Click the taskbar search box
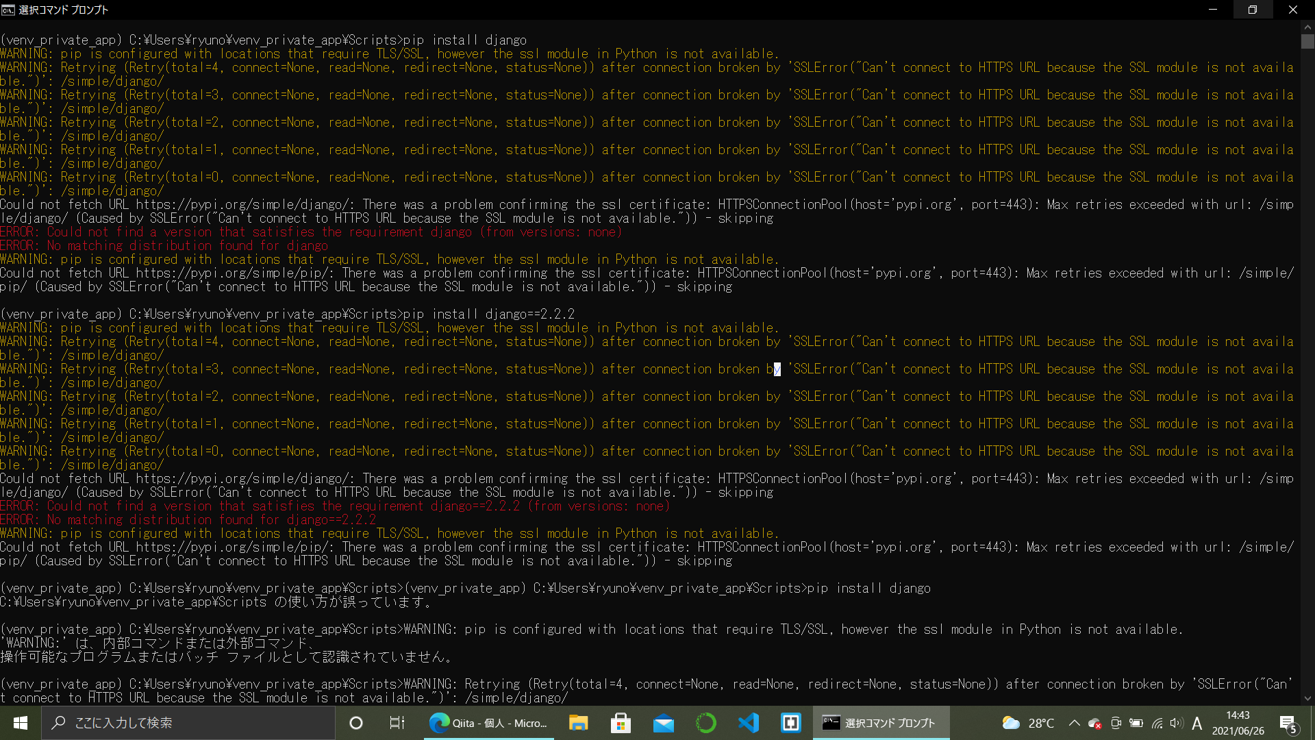Screen dimensions: 1315x740 188,723
